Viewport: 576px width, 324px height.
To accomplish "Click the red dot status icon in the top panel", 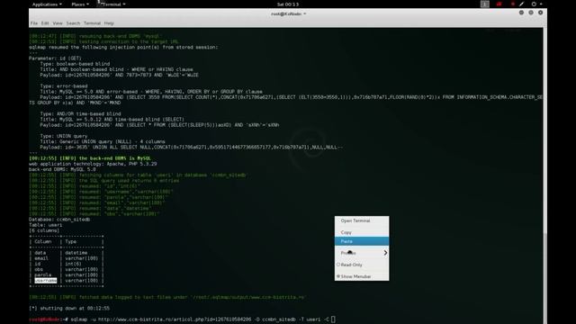I will tap(512, 4).
